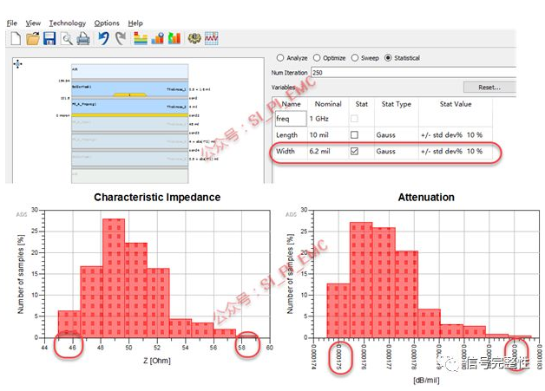This screenshot has height=391, width=545.
Task: Click the tallest bar in the Impedance histogram
Action: [114, 278]
